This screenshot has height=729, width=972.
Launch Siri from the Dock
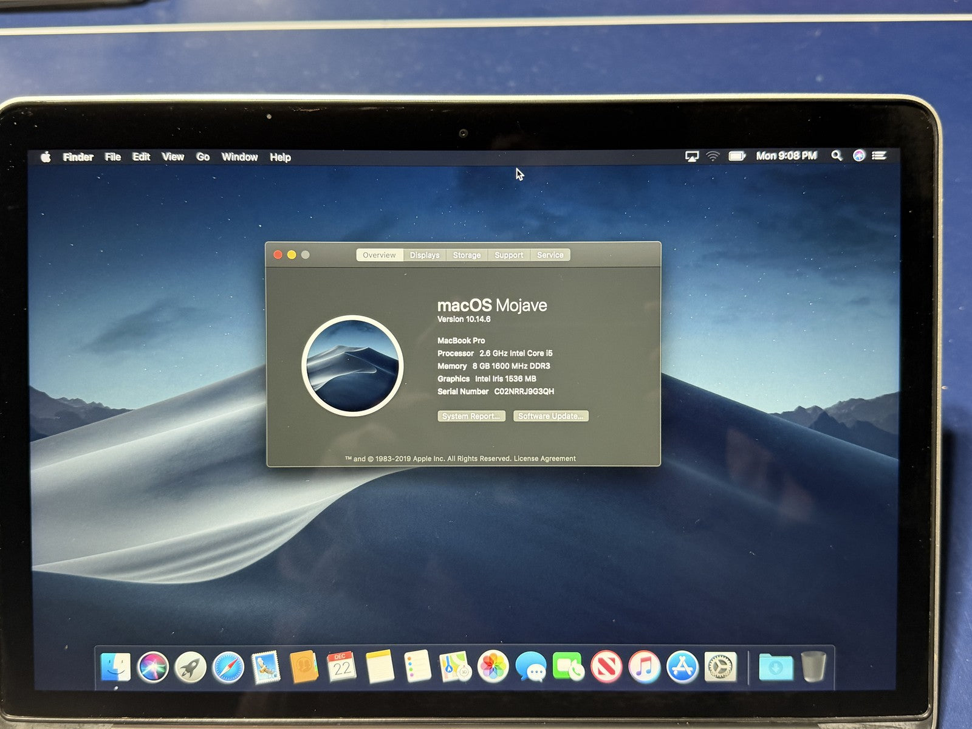coord(153,667)
